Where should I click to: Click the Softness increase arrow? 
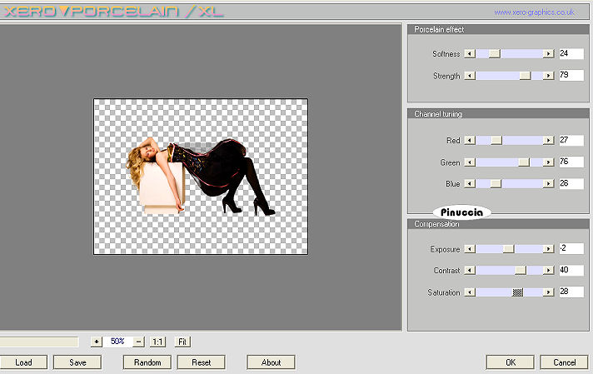click(x=548, y=53)
